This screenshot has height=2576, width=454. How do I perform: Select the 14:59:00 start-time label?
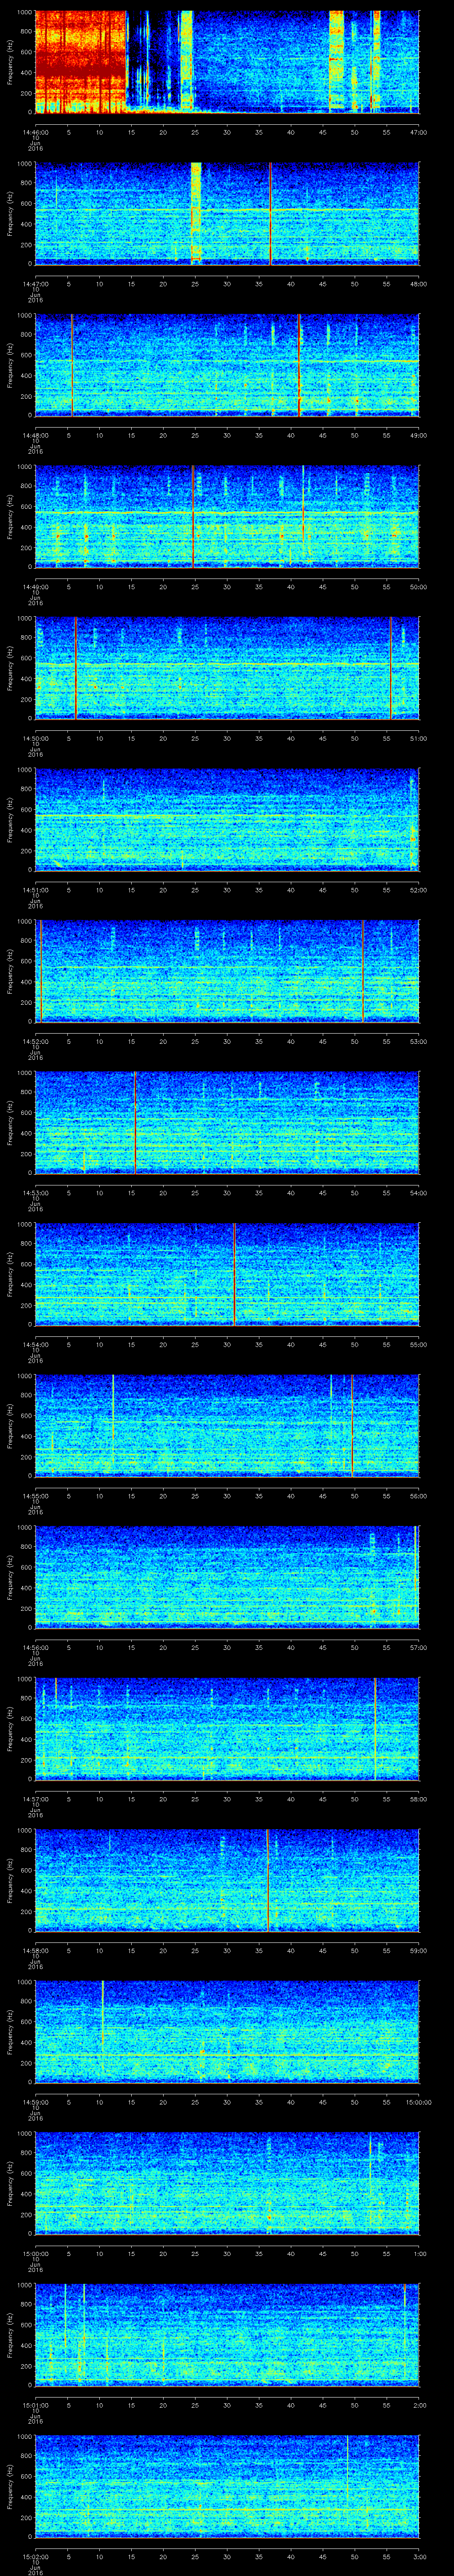(x=35, y=2101)
